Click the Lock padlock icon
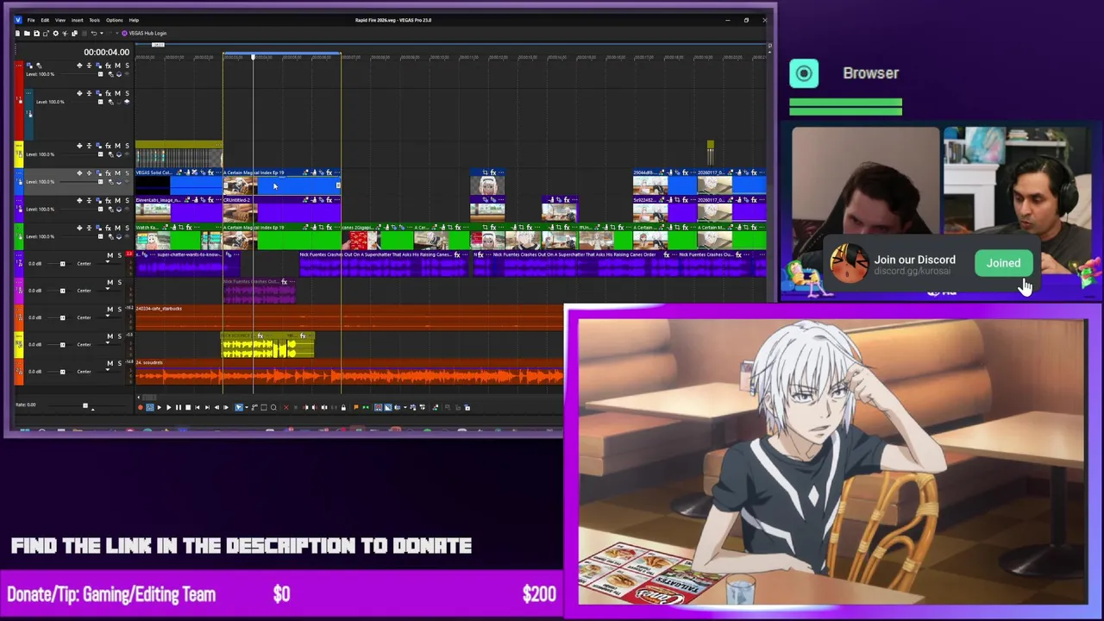The width and height of the screenshot is (1104, 621). [x=343, y=407]
